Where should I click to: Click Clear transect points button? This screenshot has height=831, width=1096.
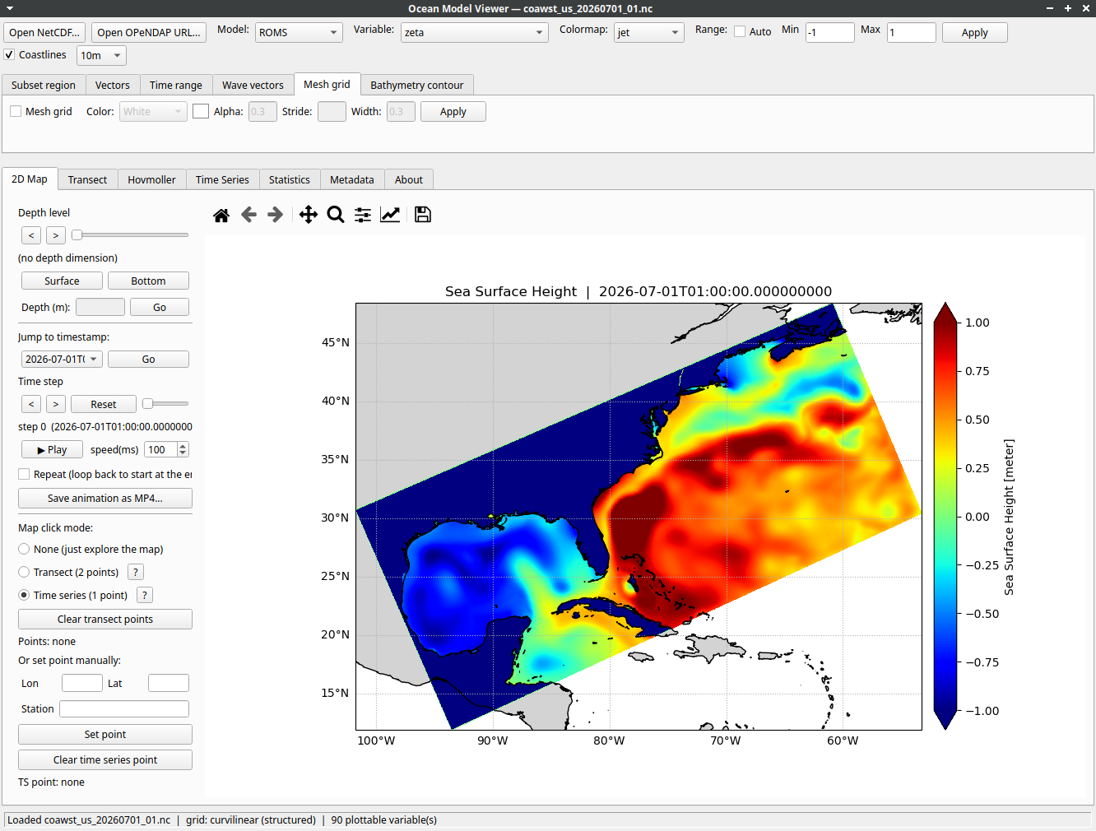point(105,619)
